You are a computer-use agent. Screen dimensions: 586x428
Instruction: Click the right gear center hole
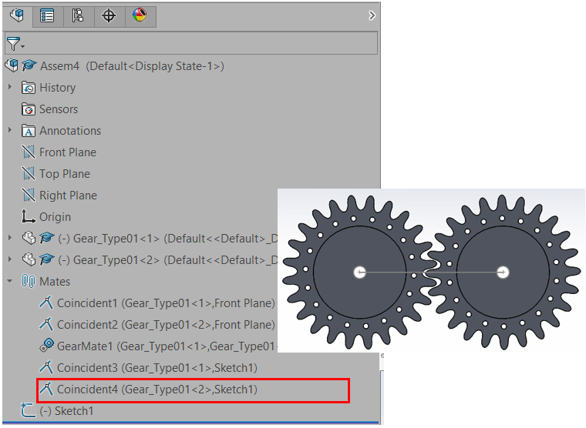(x=503, y=272)
